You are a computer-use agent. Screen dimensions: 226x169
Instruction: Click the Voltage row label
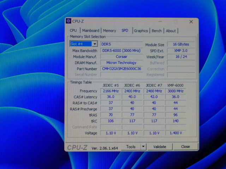tap(91, 133)
